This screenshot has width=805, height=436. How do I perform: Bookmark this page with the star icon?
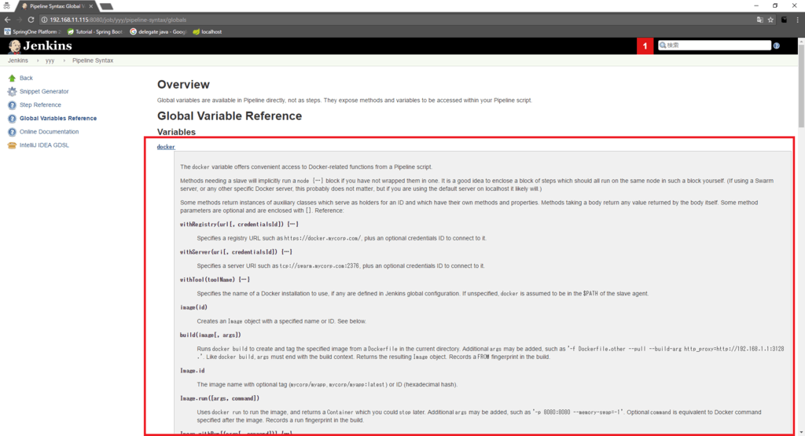[770, 20]
